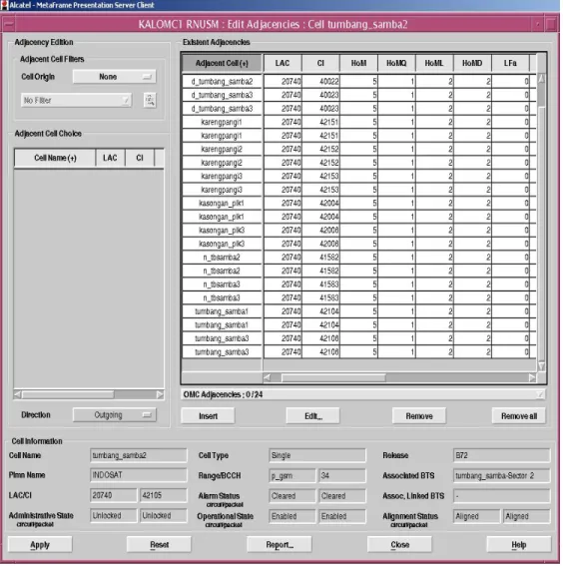
Task: Click the Edit... button
Action: point(312,416)
